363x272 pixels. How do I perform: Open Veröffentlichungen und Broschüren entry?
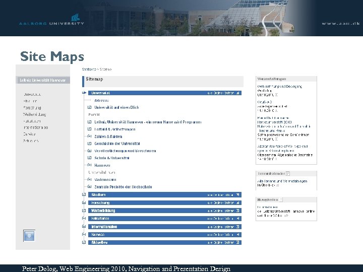click(125, 151)
